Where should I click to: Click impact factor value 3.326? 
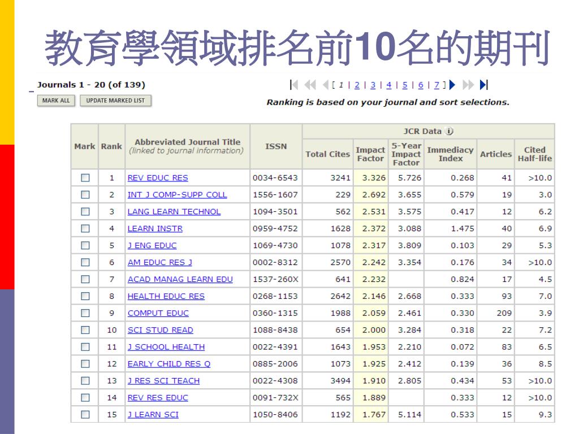pyautogui.click(x=374, y=178)
